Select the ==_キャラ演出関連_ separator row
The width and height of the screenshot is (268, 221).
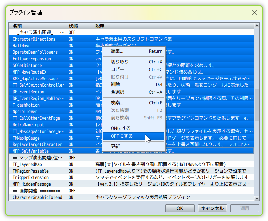131,32
